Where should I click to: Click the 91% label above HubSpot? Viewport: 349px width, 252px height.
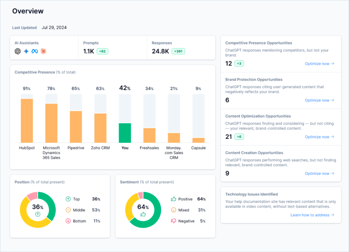pyautogui.click(x=27, y=88)
